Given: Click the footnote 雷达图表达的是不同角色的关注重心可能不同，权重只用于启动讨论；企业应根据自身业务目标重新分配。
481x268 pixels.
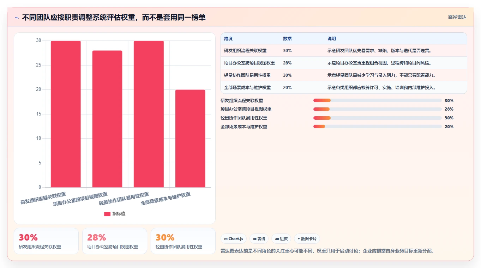Looking at the screenshot, I should coord(327,251).
